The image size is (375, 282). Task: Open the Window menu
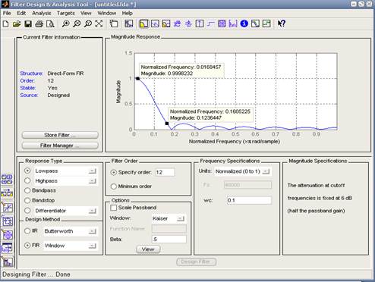[x=106, y=13]
